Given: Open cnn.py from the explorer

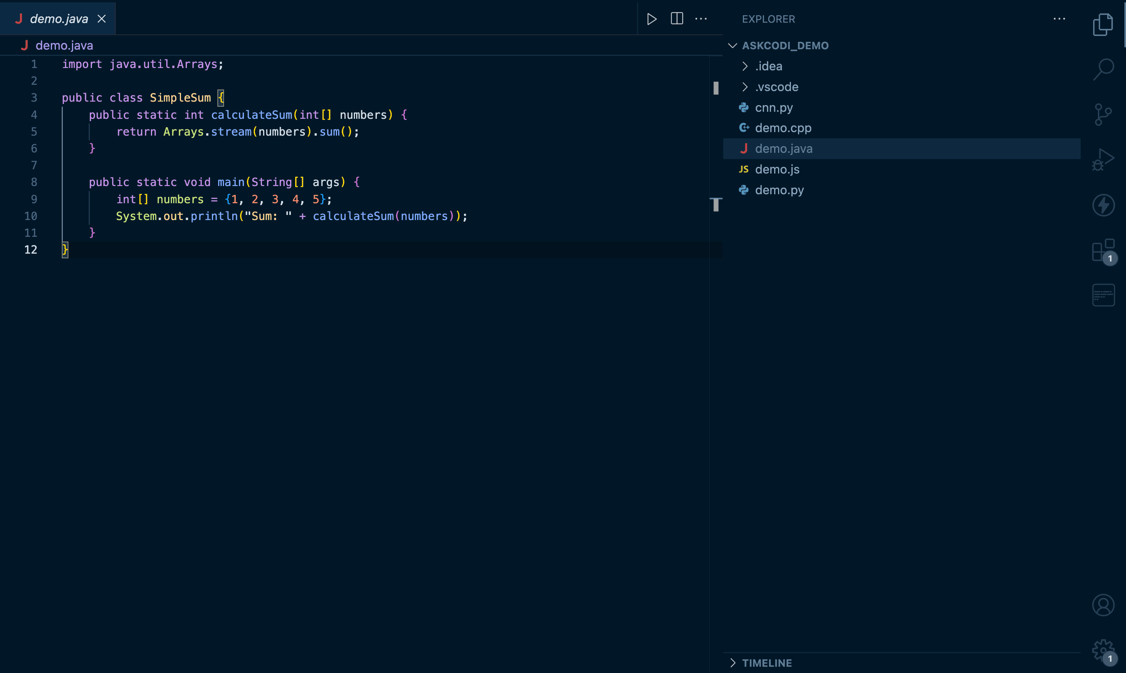Looking at the screenshot, I should (902, 107).
